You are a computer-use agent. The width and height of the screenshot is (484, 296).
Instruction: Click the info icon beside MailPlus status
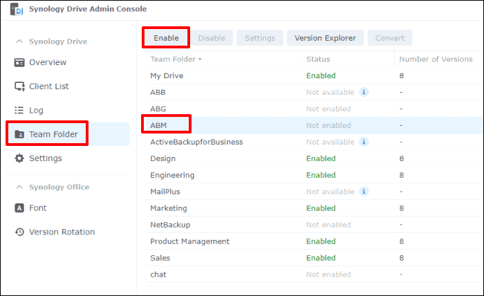point(364,192)
